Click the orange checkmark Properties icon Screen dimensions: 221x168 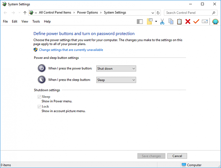tap(196, 21)
